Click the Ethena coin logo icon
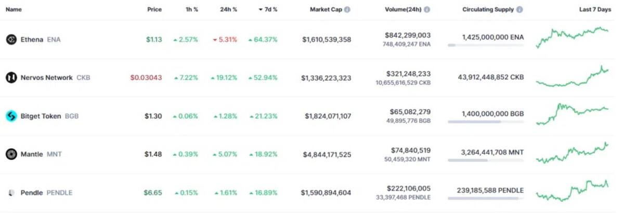Viewport: 624px width, 213px height. click(x=11, y=39)
